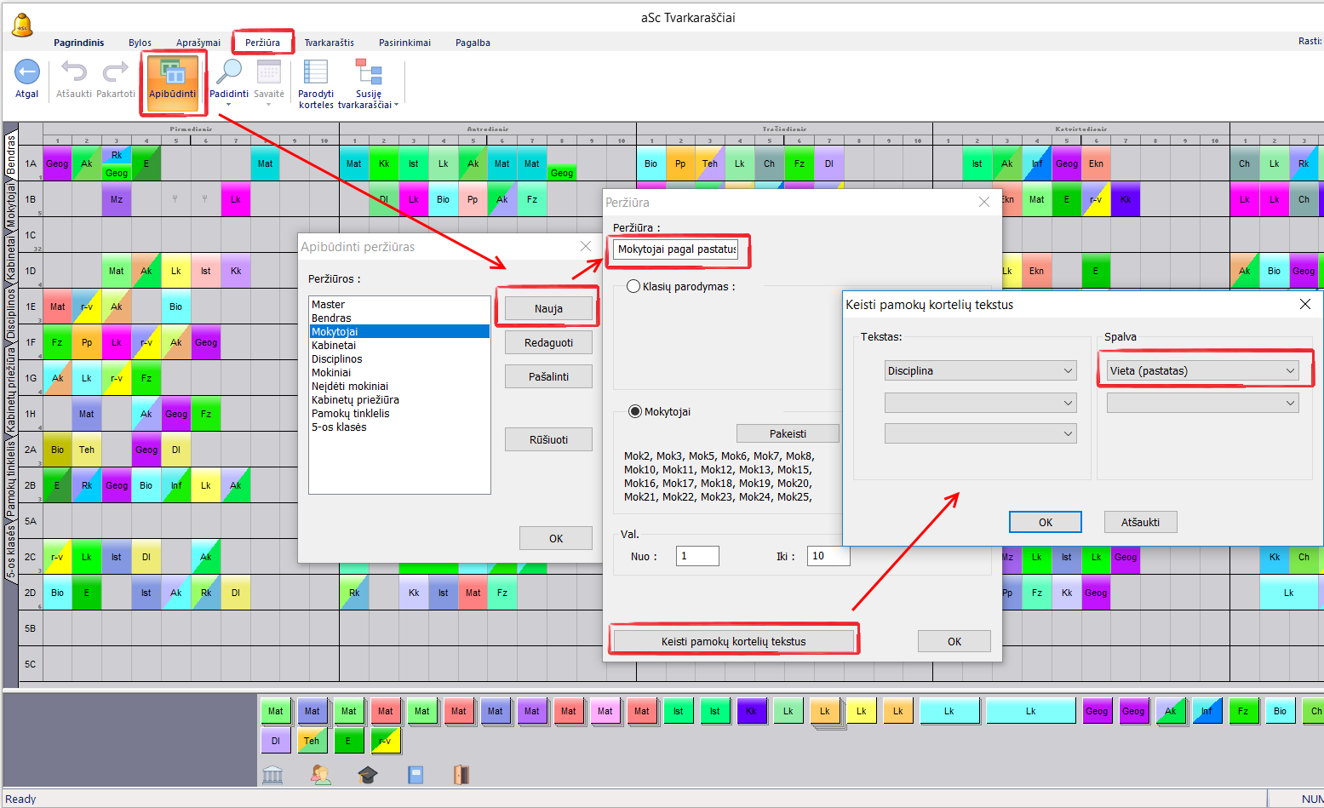Click the blue book icon

coord(416,775)
